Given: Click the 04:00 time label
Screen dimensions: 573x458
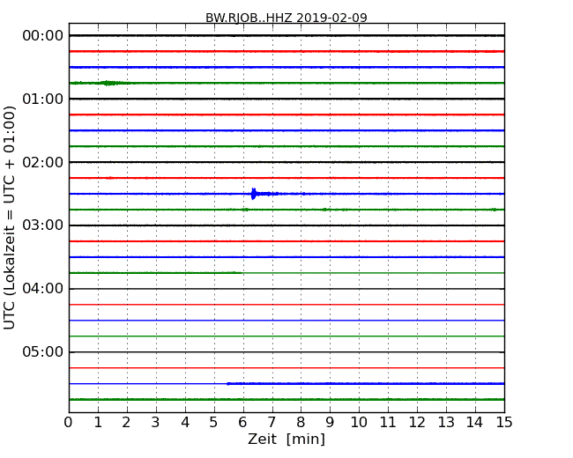Looking at the screenshot, I should tap(43, 289).
